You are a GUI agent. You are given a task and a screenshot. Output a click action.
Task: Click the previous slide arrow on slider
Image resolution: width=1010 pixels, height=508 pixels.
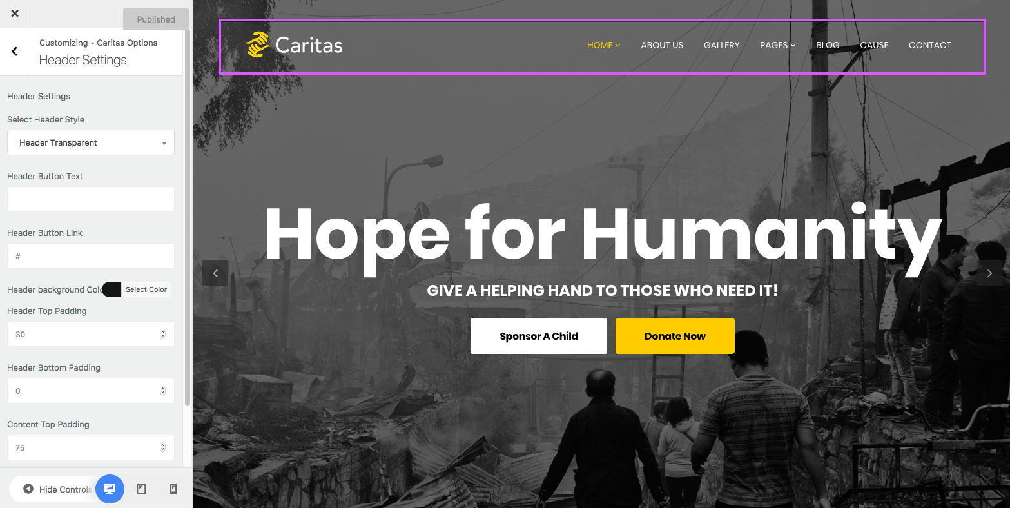(x=215, y=273)
